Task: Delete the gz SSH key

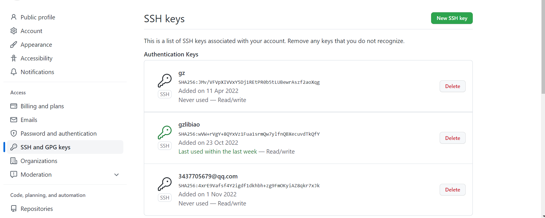Action: click(453, 86)
